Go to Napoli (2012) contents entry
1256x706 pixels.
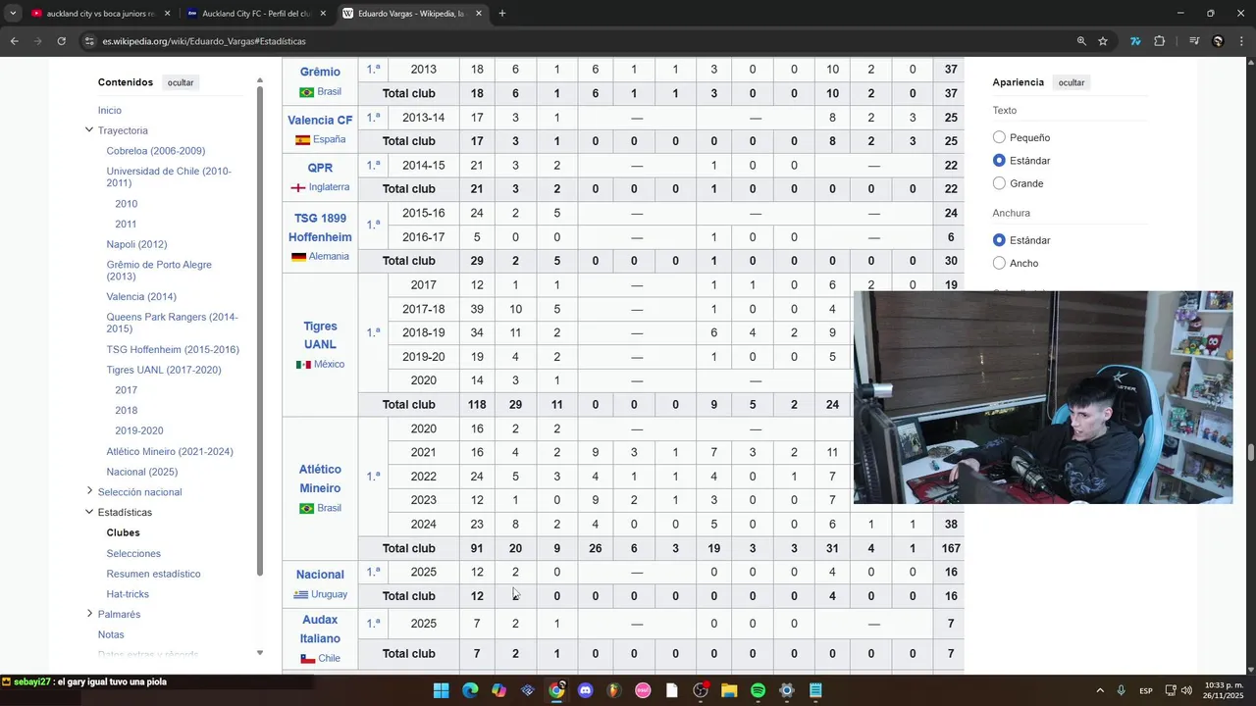[136, 244]
